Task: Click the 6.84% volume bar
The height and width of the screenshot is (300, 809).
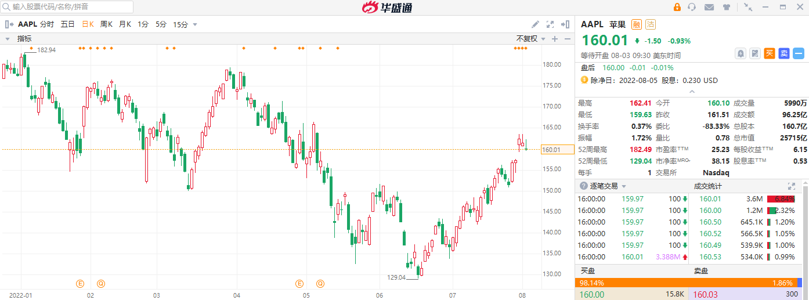Action: click(781, 198)
